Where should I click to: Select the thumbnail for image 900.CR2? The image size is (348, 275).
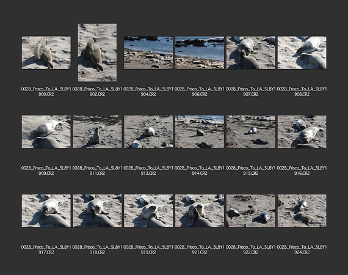tap(46, 53)
